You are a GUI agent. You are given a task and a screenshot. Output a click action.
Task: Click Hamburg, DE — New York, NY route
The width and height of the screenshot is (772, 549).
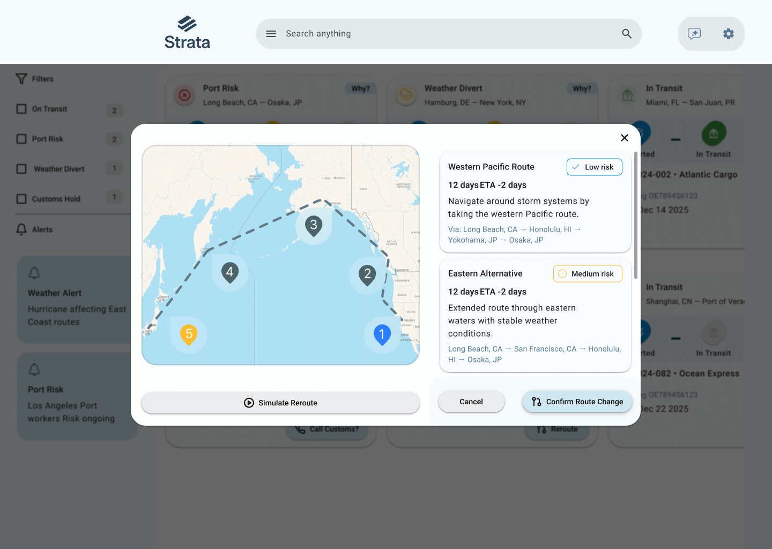[475, 102]
